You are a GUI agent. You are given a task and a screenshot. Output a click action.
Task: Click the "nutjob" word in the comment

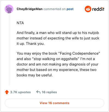93,33
